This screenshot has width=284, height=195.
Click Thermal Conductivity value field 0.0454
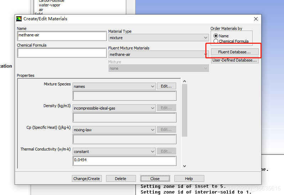click(125, 161)
